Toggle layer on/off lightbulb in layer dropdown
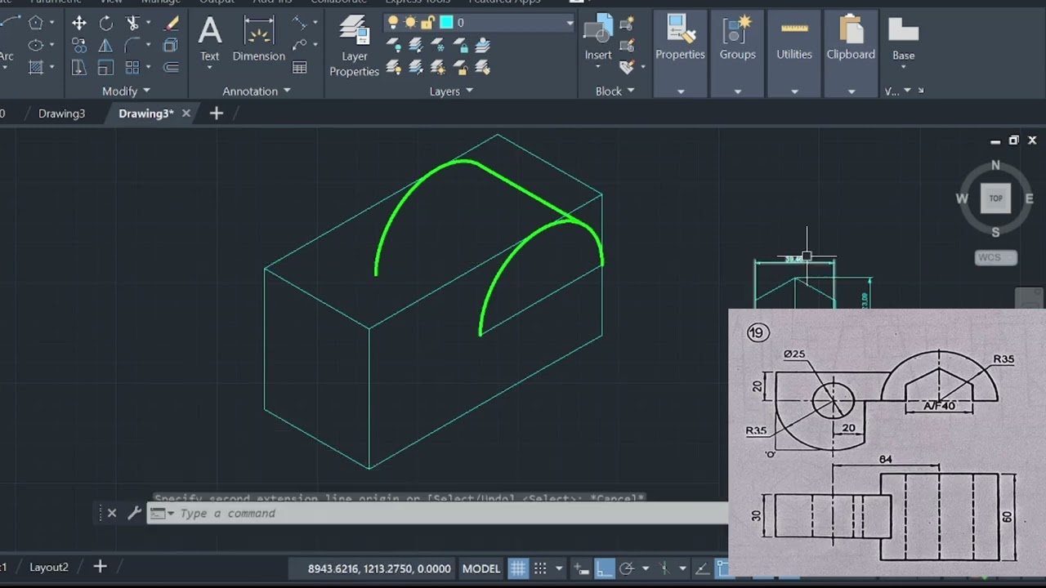 393,23
